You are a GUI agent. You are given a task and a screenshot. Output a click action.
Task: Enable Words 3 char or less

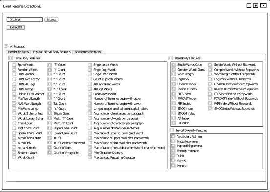[14, 114]
